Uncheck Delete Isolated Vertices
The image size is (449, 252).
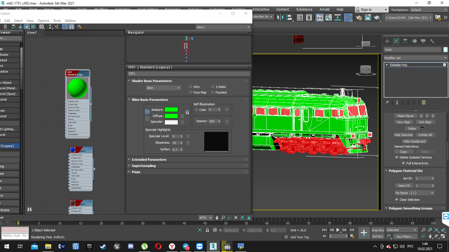pyautogui.click(x=397, y=157)
